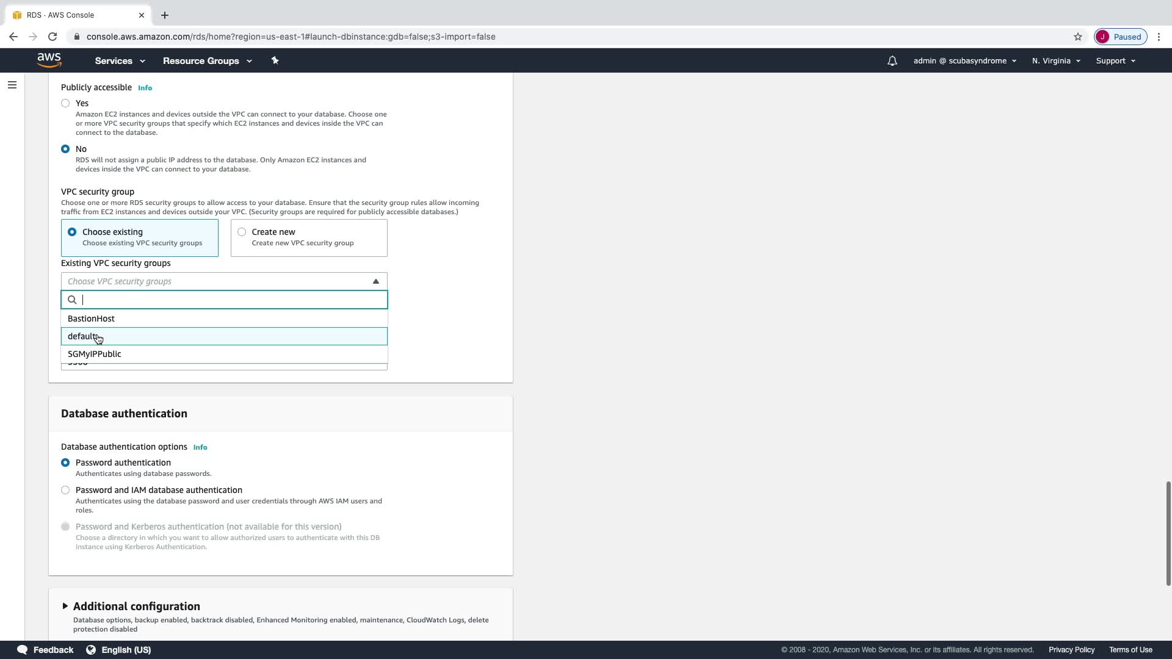Image resolution: width=1172 pixels, height=659 pixels.
Task: Open the hamburger side navigation menu
Action: click(12, 85)
